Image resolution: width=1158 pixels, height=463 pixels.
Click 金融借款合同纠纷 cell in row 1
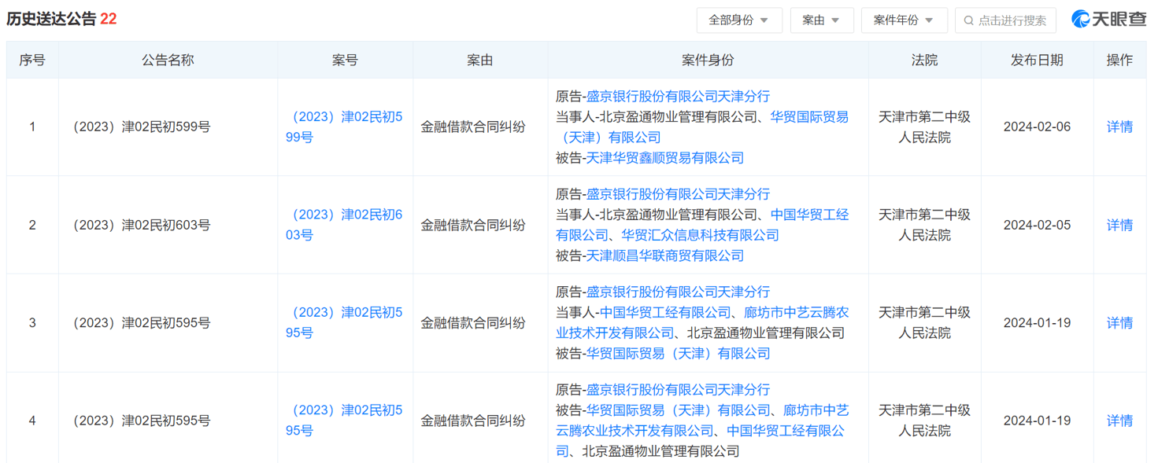click(x=473, y=127)
